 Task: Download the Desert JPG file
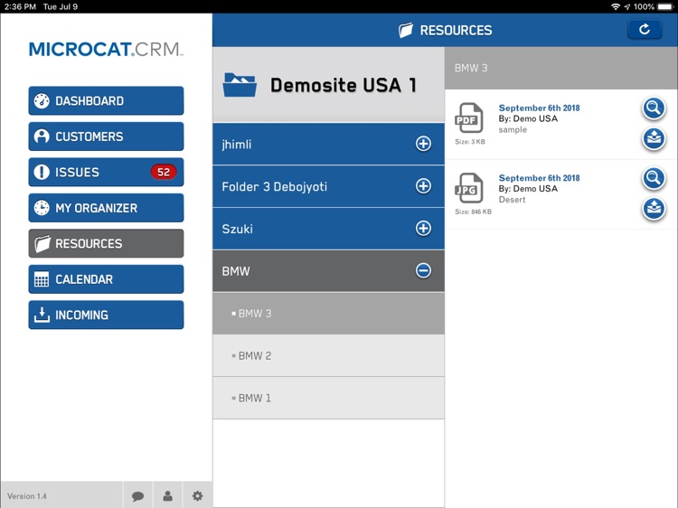pos(654,209)
